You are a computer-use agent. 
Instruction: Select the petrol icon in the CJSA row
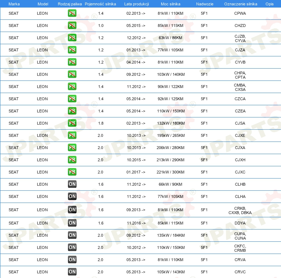72,123
